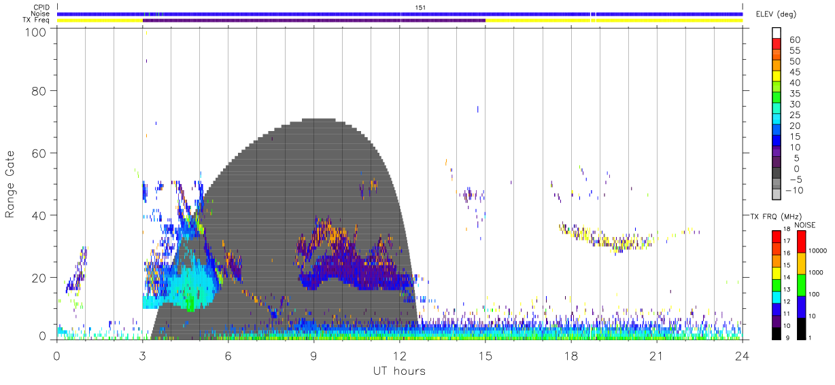Select the Range Gate axis title
Viewport: 835px width, 385px height.
click(10, 184)
